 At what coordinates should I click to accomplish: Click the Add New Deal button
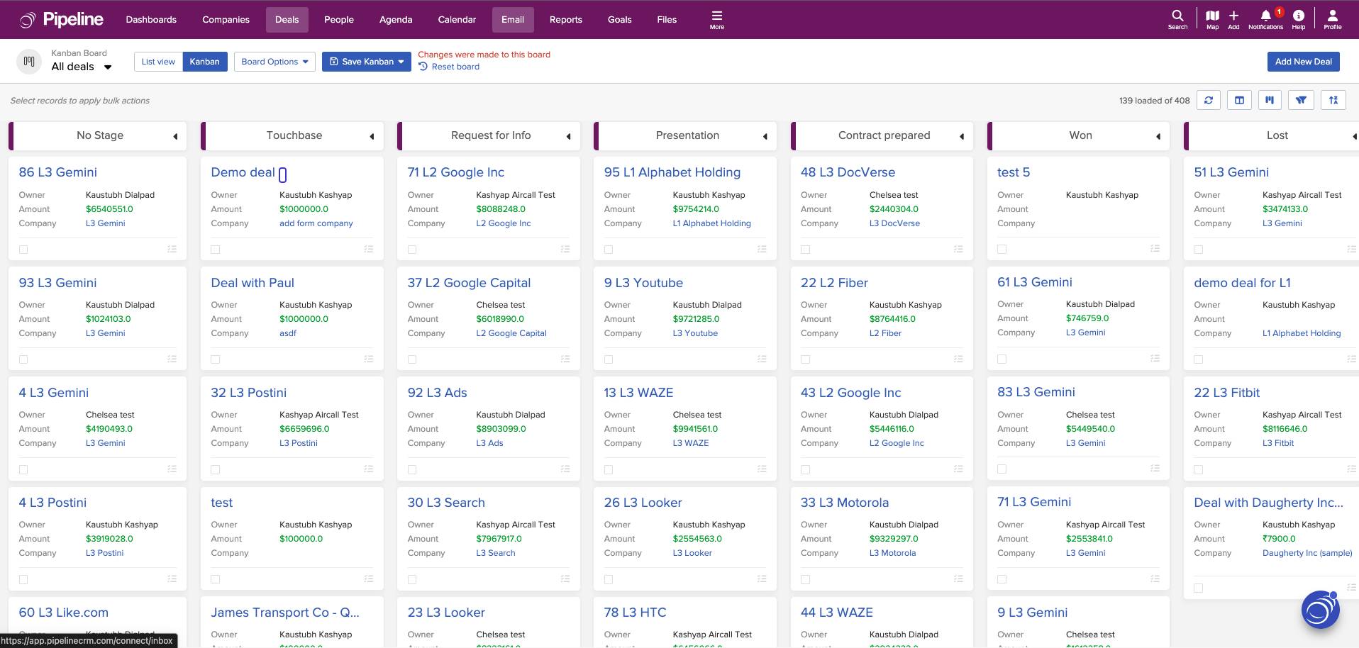coord(1303,61)
